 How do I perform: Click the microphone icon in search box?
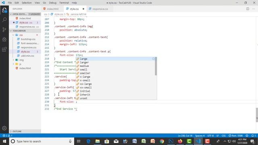coord(70,141)
